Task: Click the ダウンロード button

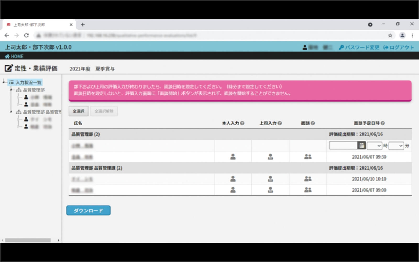Action: pos(88,210)
